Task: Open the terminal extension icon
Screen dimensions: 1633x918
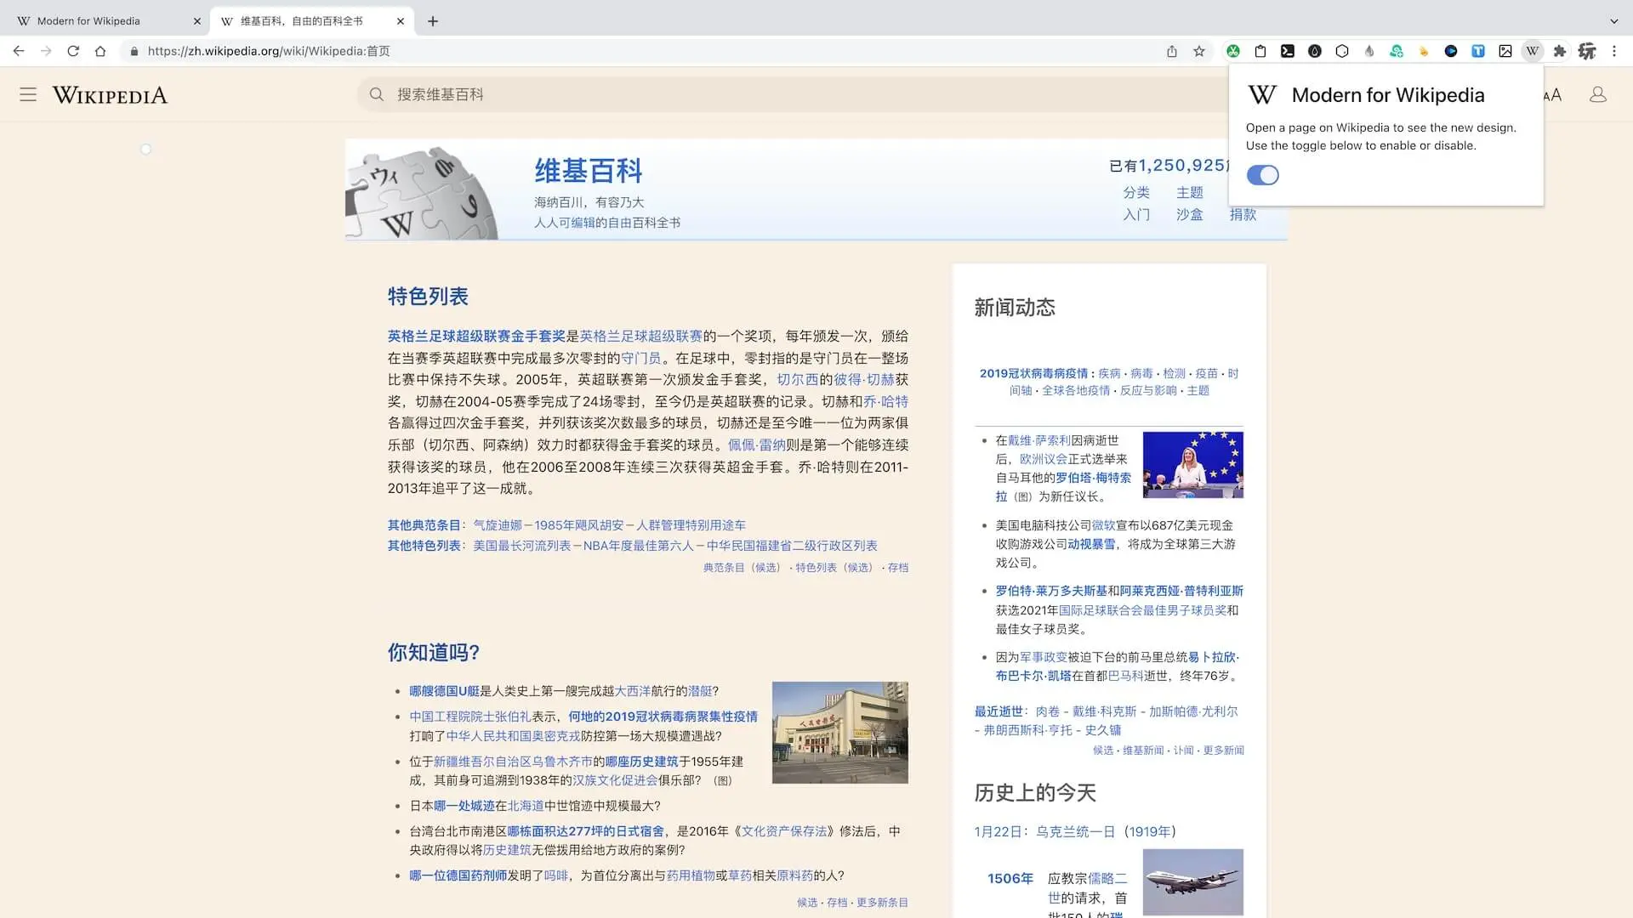Action: (x=1288, y=51)
